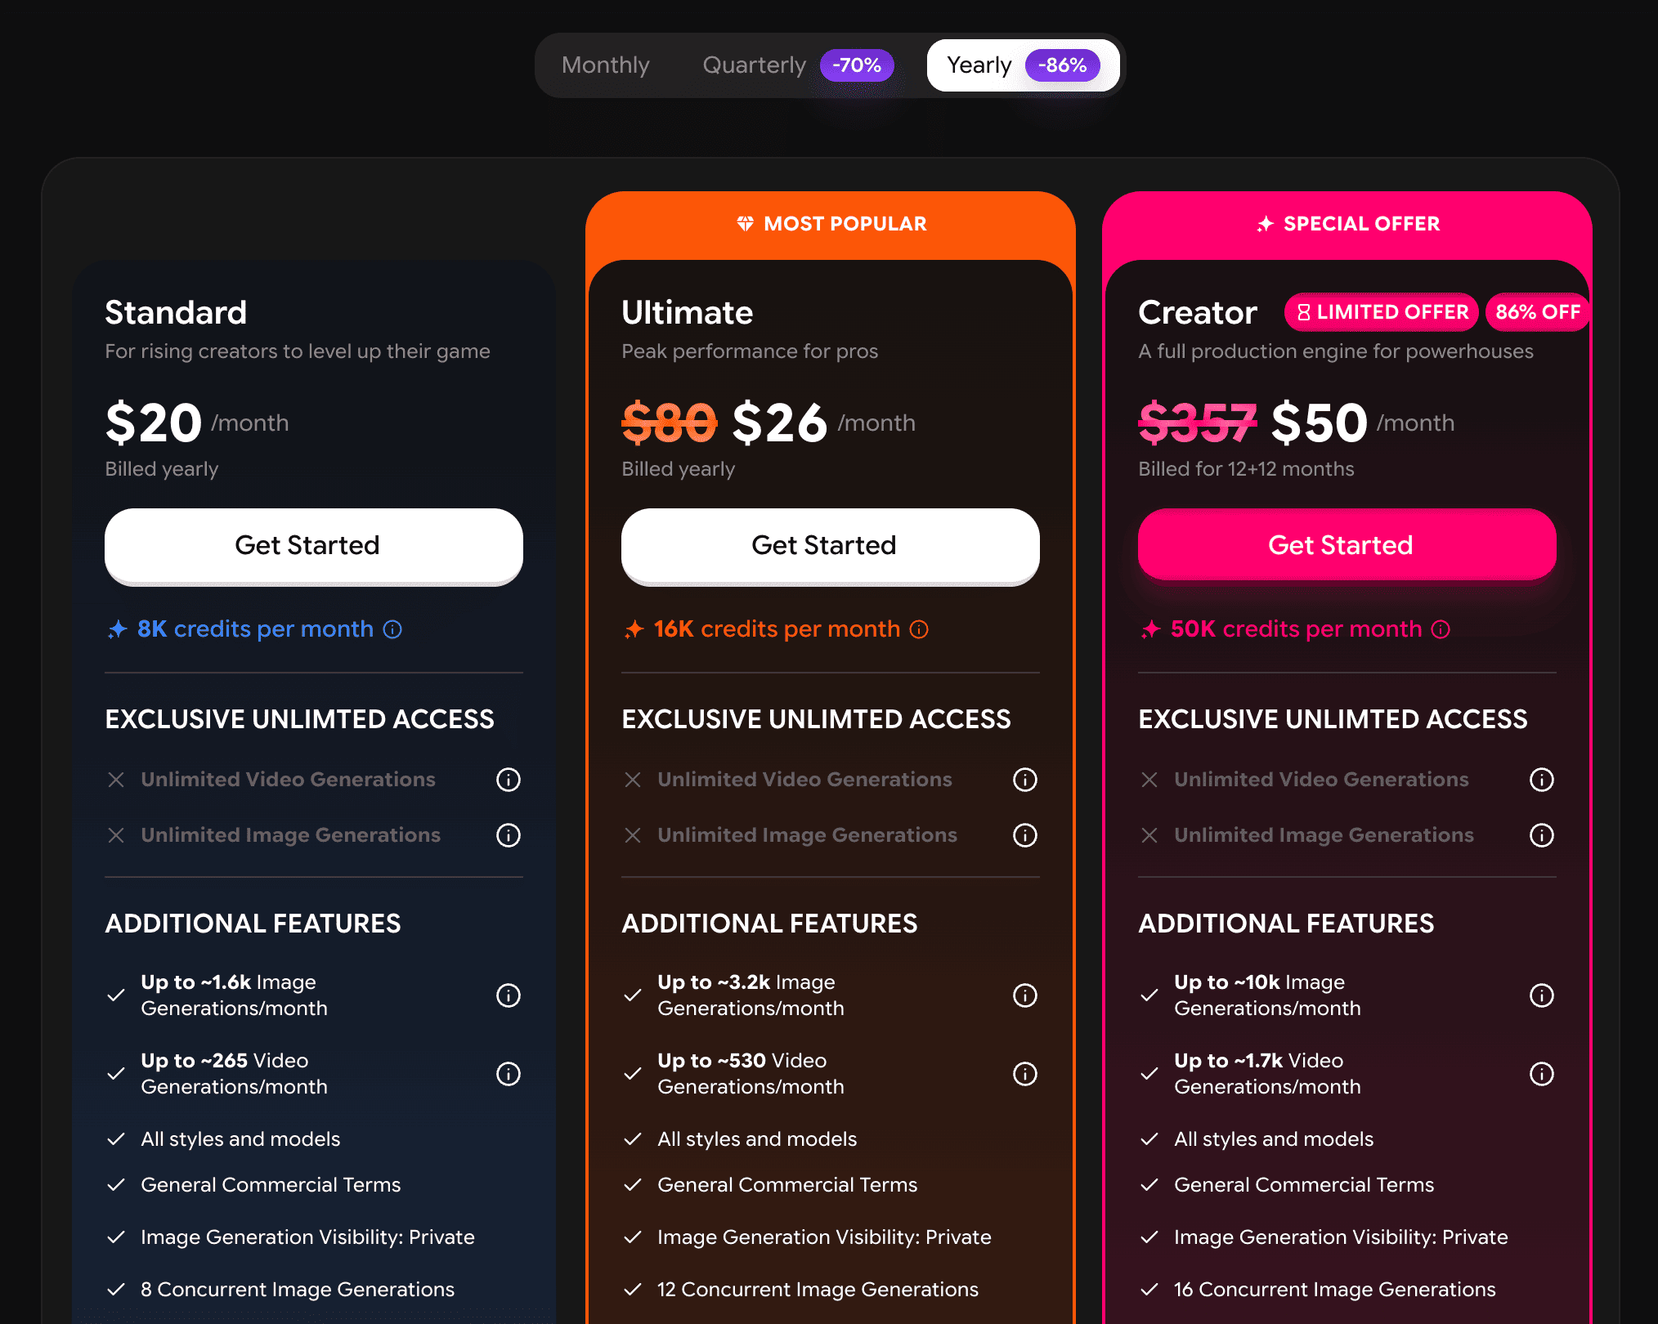Open info for Creator Unlimited Video Generations
1658x1324 pixels.
click(x=1541, y=780)
